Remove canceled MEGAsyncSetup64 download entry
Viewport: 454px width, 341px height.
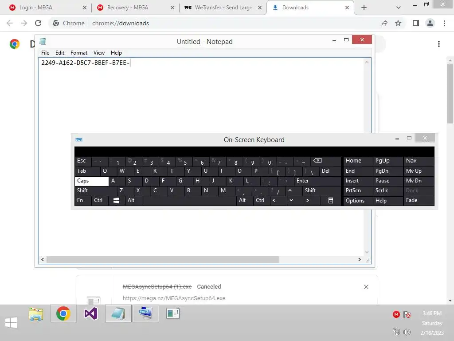pos(366,287)
